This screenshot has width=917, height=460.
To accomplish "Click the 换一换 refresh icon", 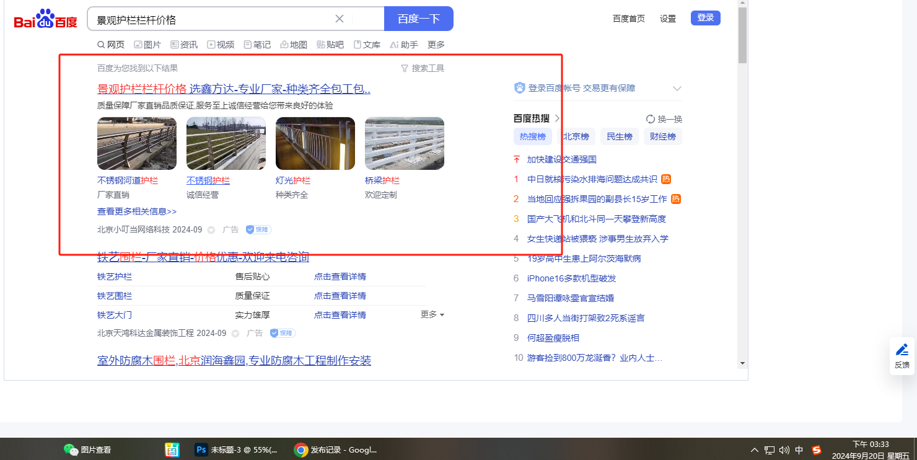I will click(651, 119).
